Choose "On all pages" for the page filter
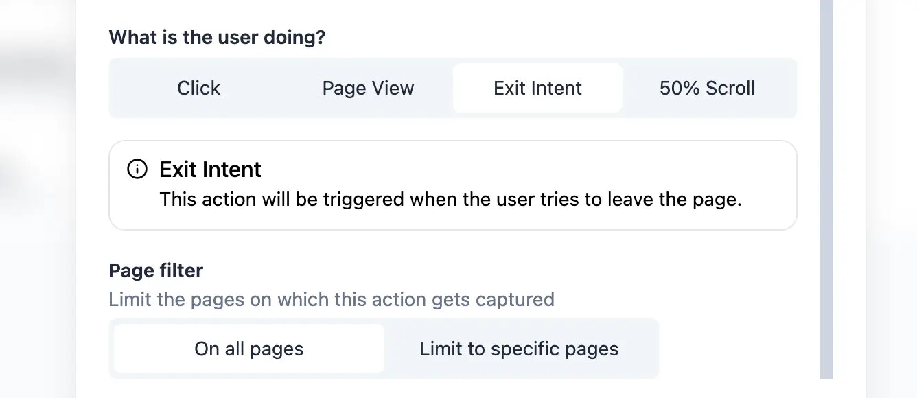Image resolution: width=917 pixels, height=398 pixels. tap(248, 349)
